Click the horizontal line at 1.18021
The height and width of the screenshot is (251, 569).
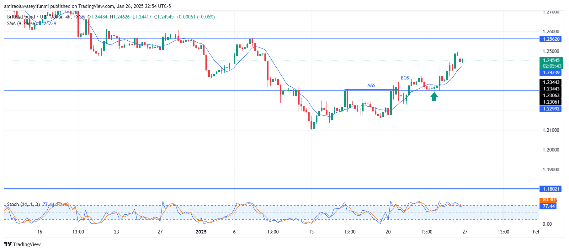click(271, 189)
